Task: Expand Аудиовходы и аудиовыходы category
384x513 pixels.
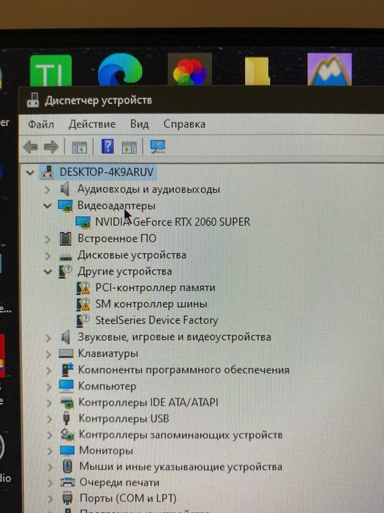Action: click(48, 189)
